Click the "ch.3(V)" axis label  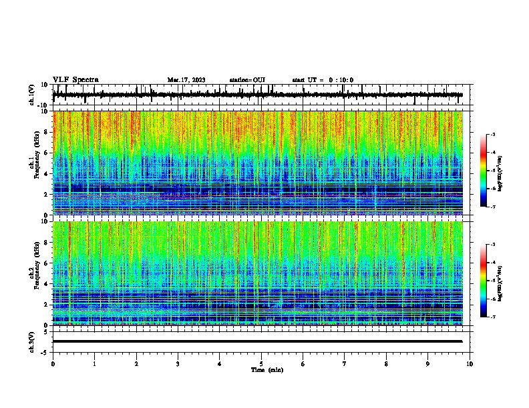32,342
